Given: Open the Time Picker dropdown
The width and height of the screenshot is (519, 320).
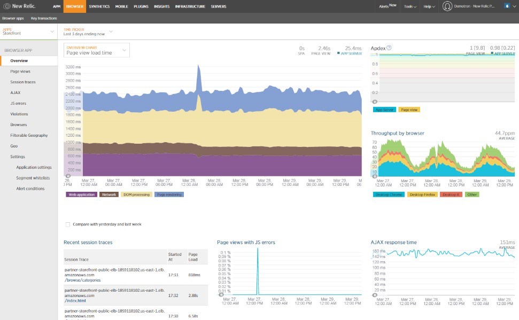Looking at the screenshot, I should tap(88, 32).
